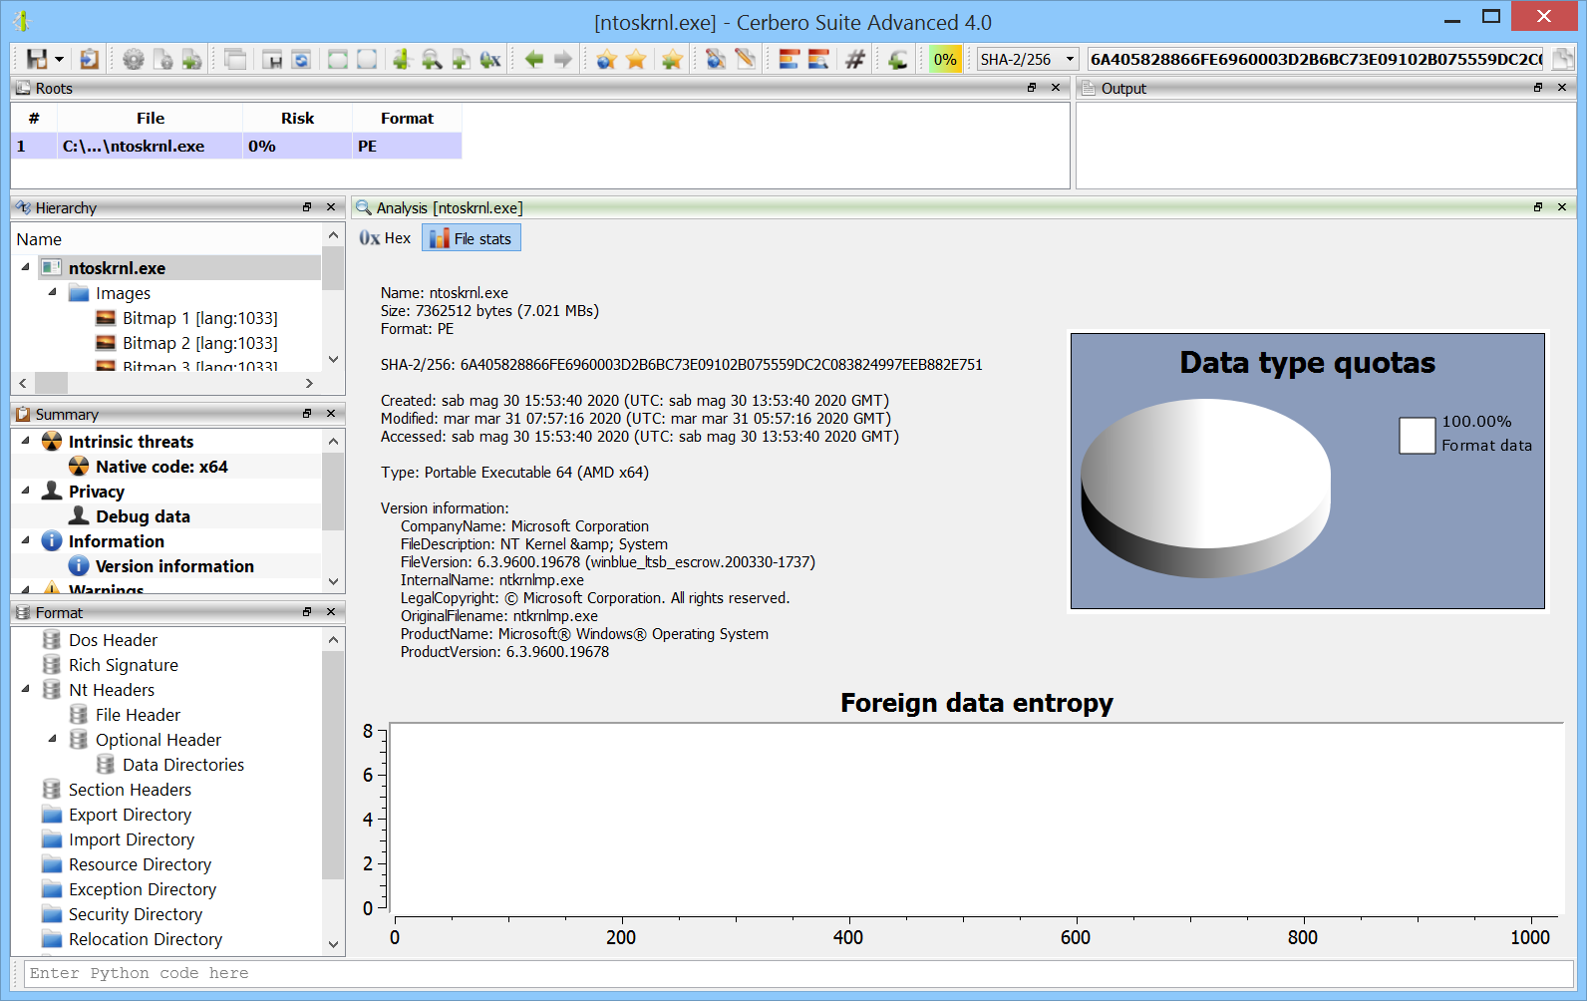
Task: Click the green rounded frame toolbar icon
Action: pyautogui.click(x=338, y=59)
